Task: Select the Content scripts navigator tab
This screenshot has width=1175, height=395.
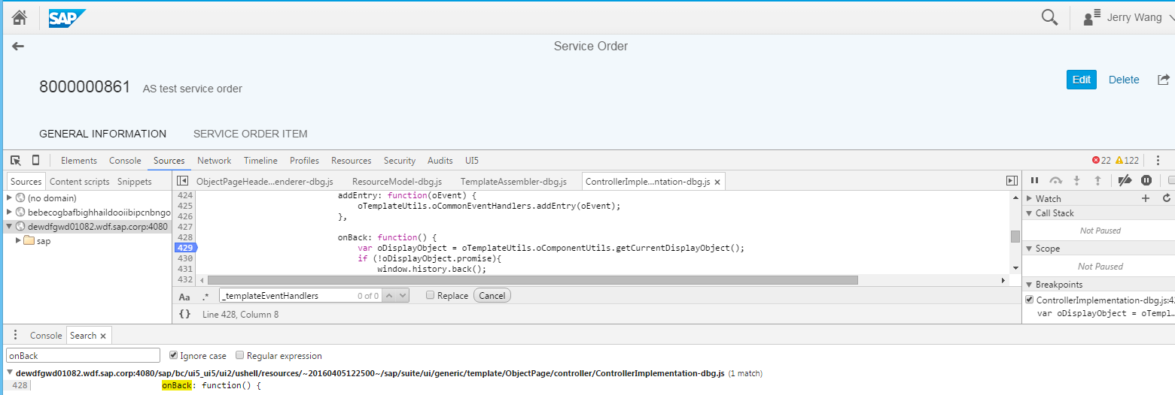Action: point(80,182)
